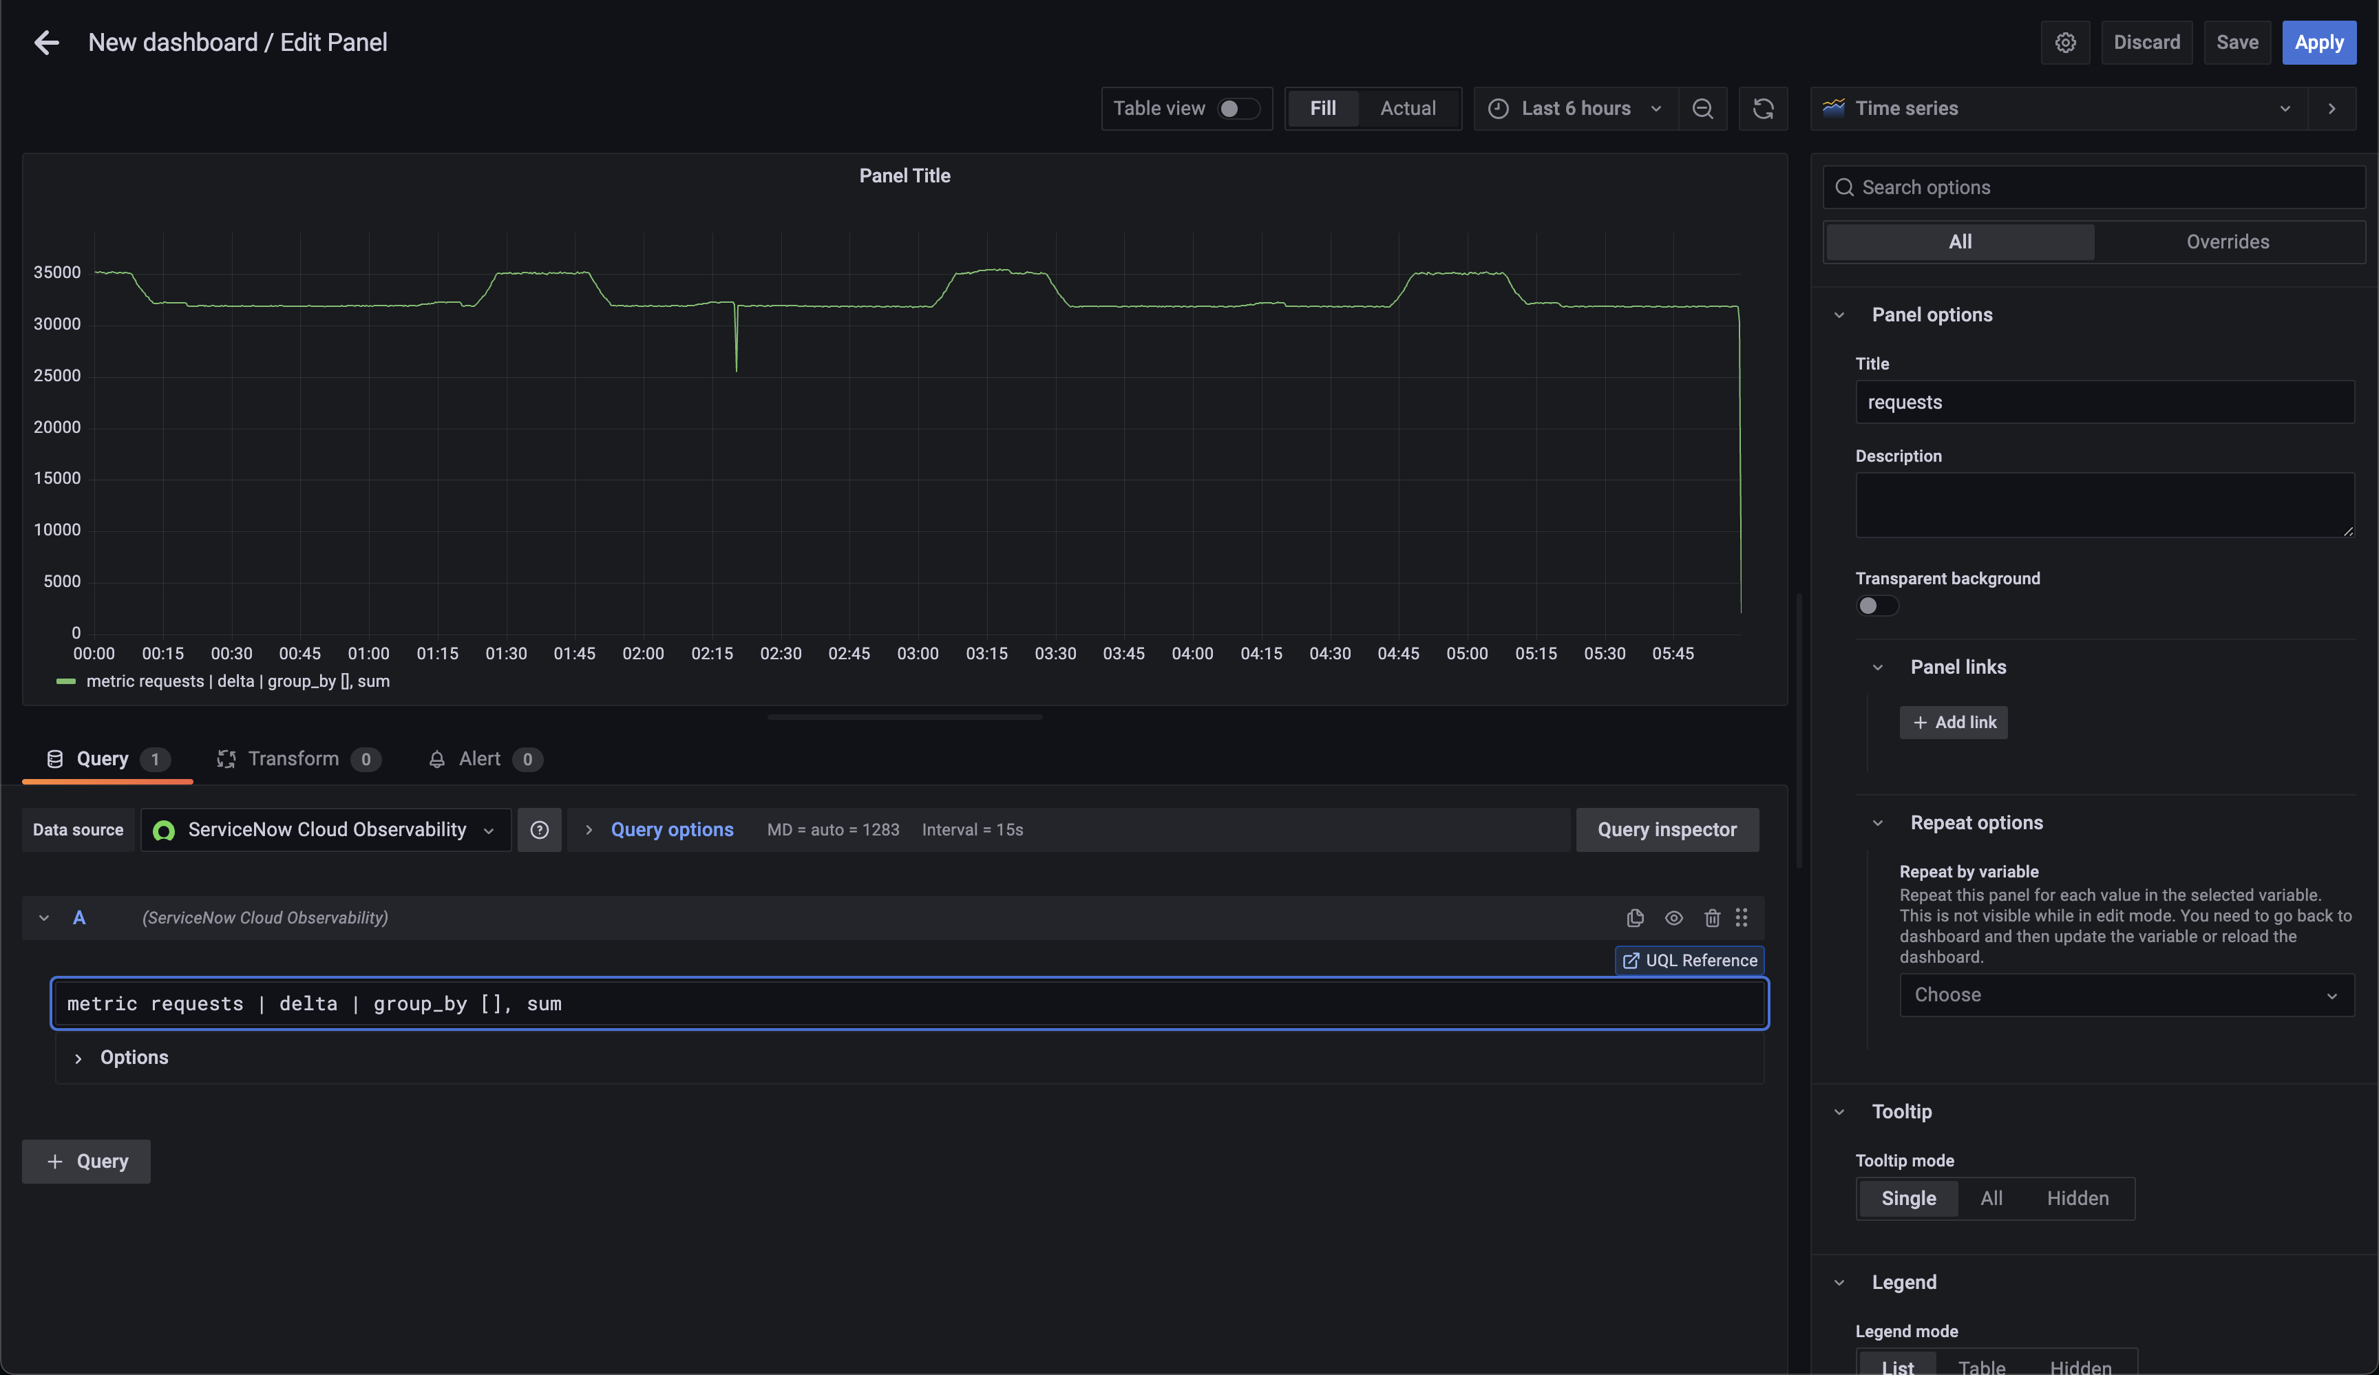This screenshot has width=2379, height=1375.
Task: Zoom out the time range
Action: click(x=1703, y=109)
